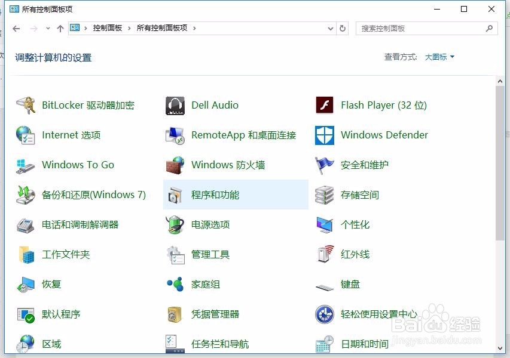510x358 pixels.
Task: Open the Dell Audio headphone icon
Action: pos(175,106)
